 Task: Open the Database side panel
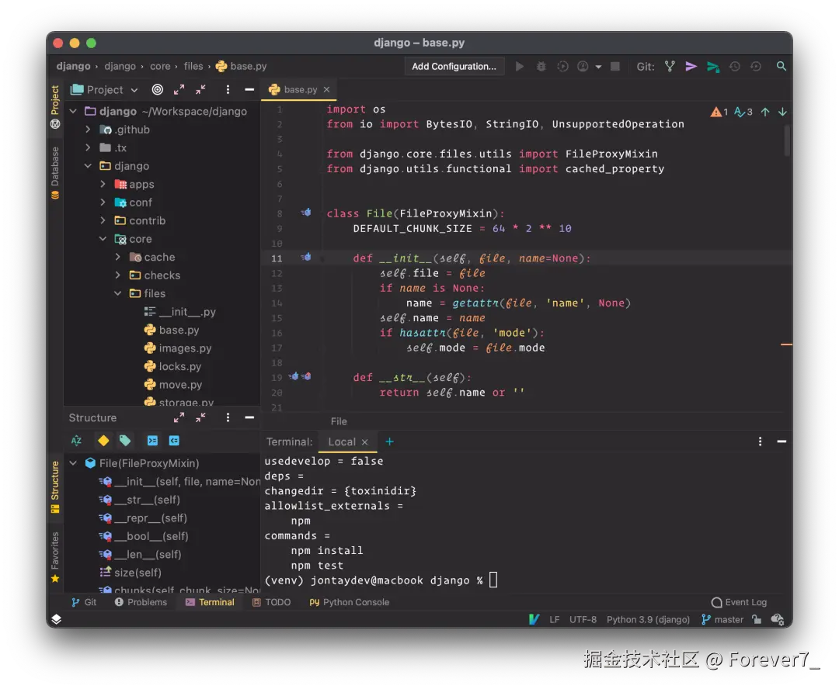click(54, 172)
